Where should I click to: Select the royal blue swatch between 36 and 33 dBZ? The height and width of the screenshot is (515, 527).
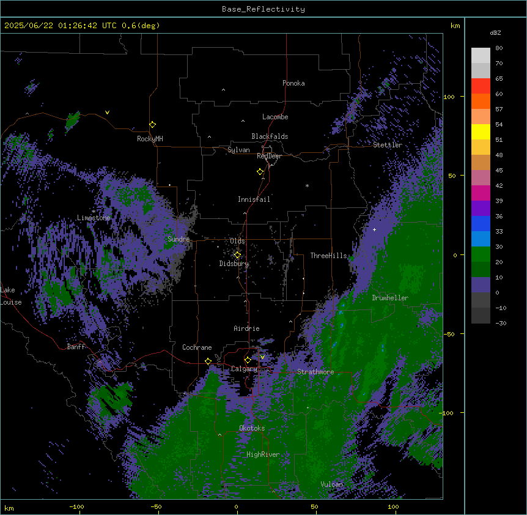(481, 223)
